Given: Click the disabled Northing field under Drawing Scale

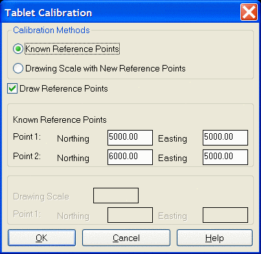Looking at the screenshot, I should click(130, 215).
